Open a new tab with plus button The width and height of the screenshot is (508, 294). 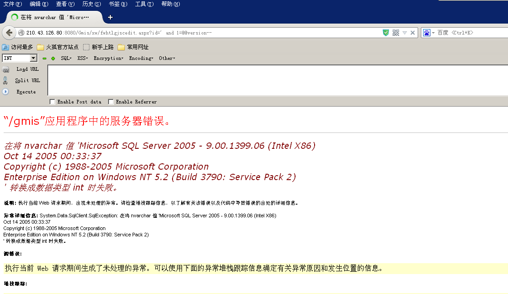click(x=110, y=17)
